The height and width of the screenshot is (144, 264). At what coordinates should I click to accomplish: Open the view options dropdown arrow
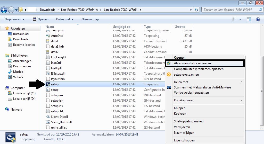240,19
